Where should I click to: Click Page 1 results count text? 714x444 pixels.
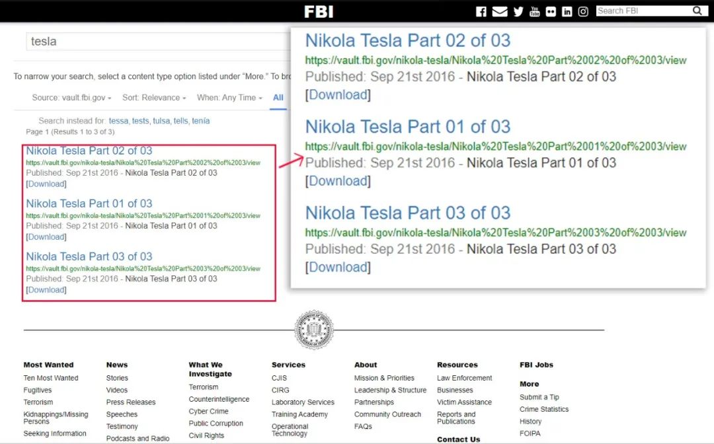70,131
